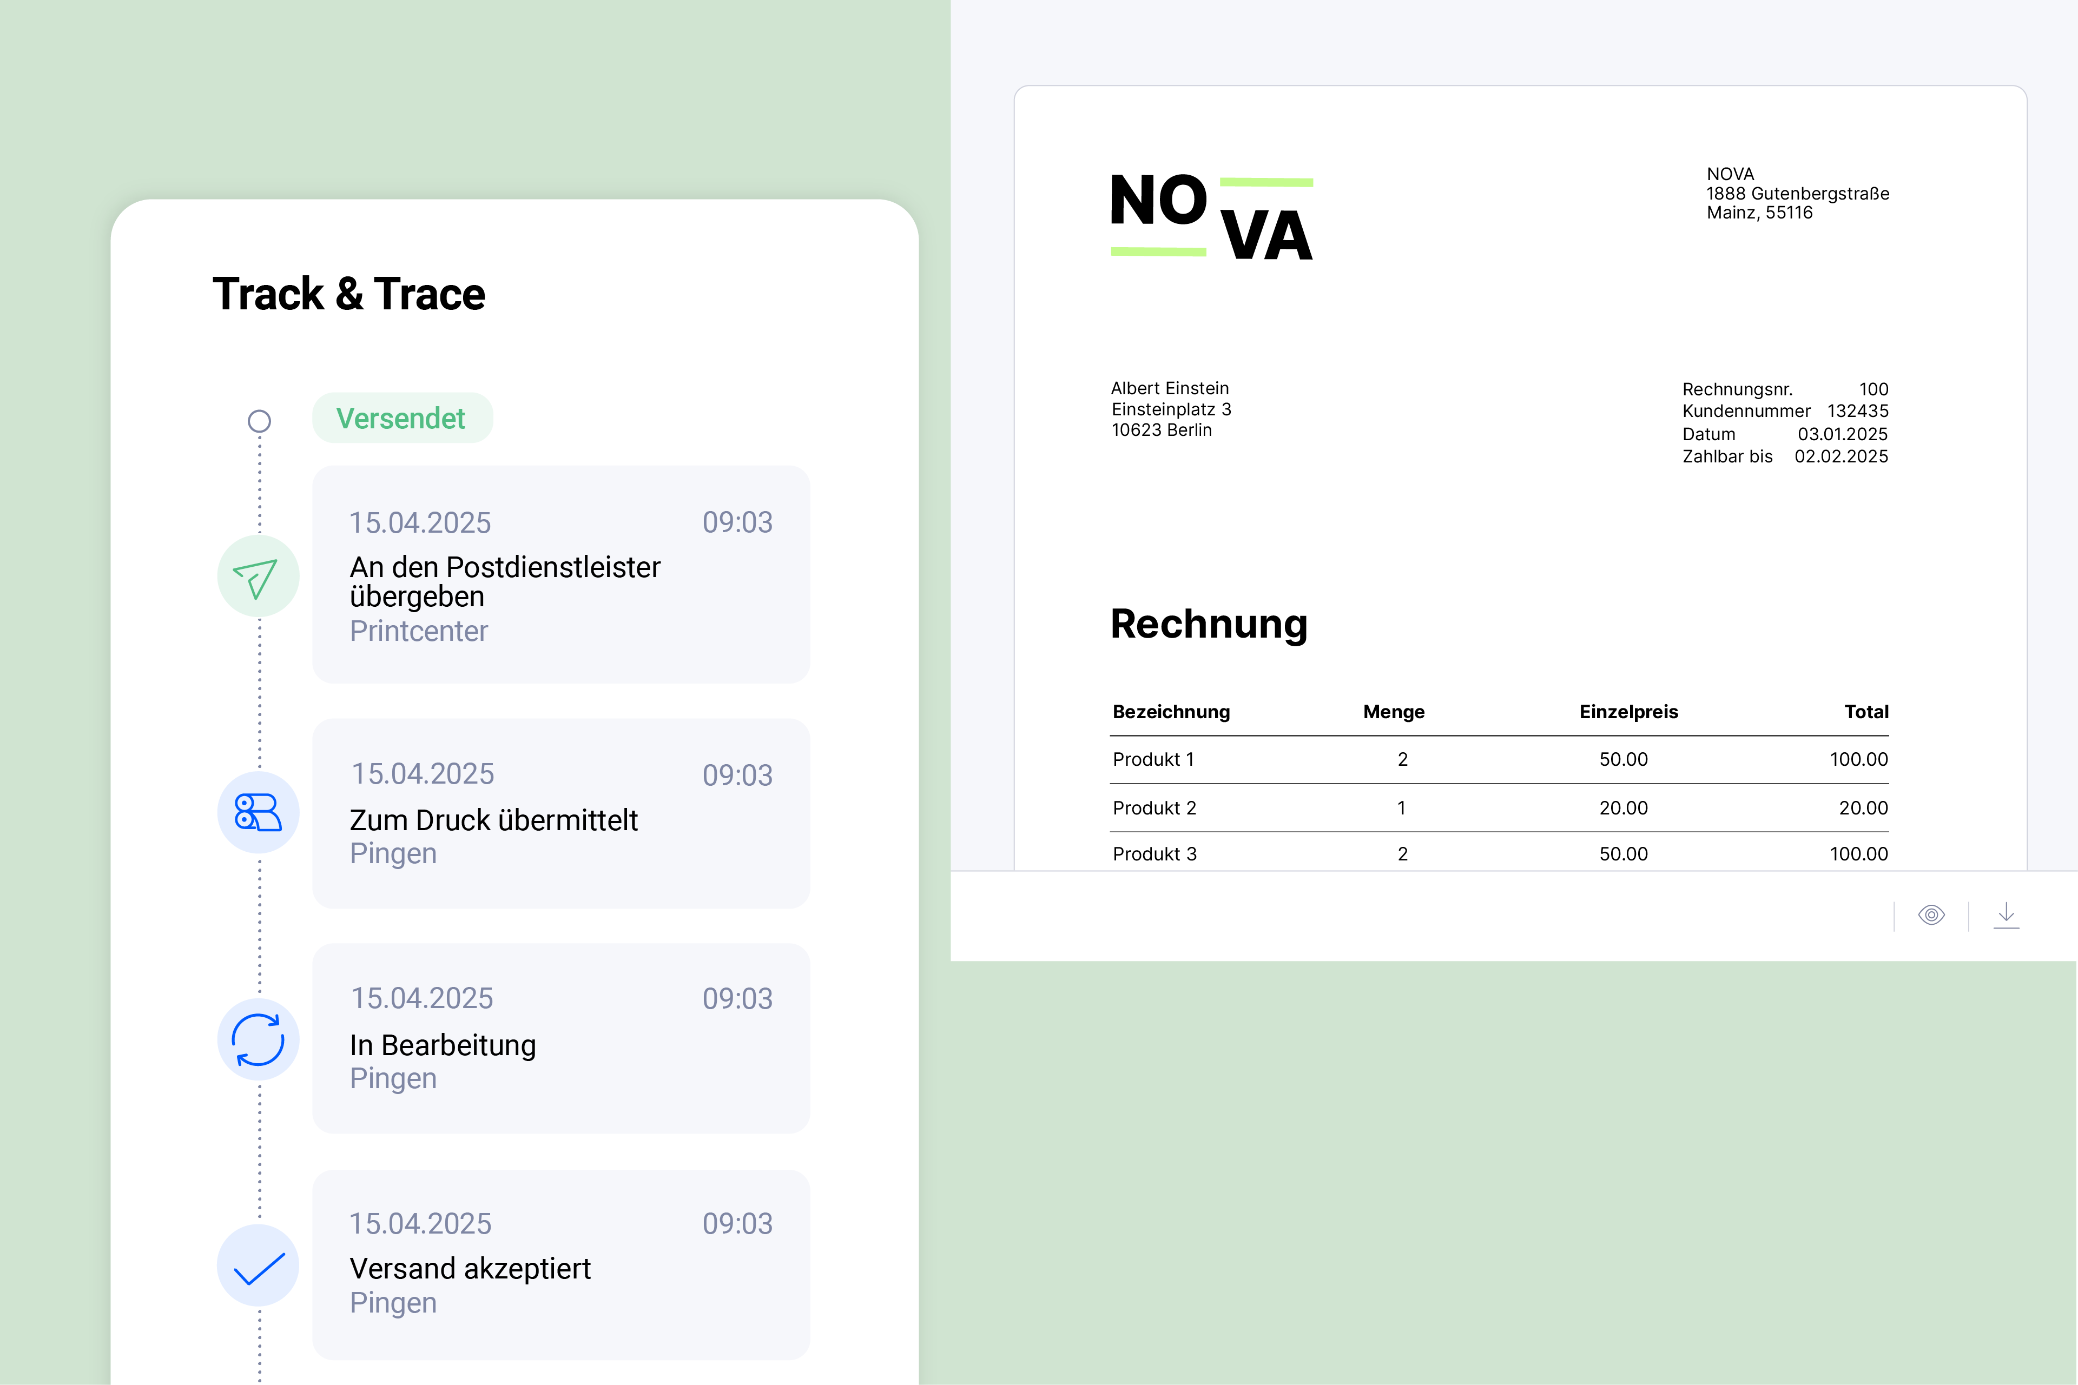Open the Zum Druck übermittelt card
The image size is (2078, 1385).
coord(560,813)
